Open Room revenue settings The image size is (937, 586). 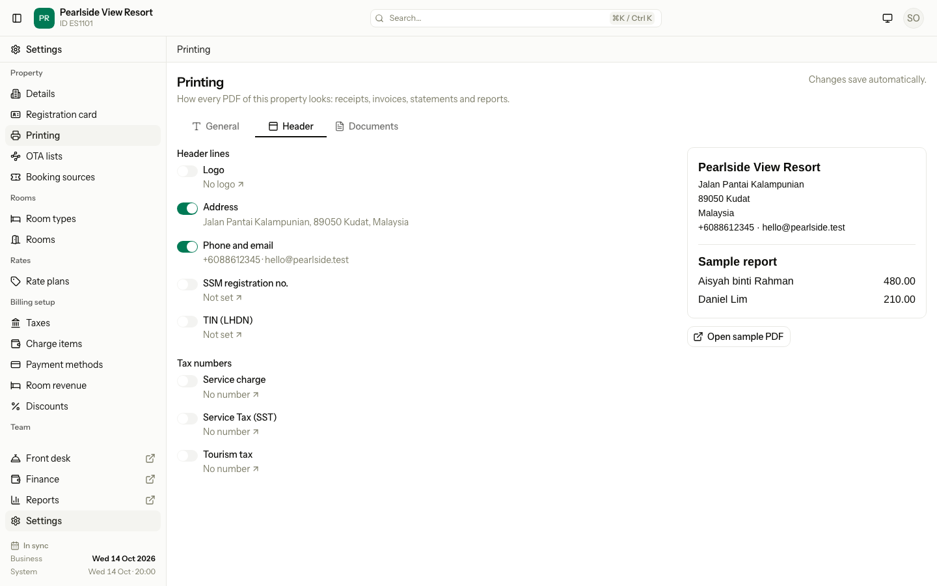83,385
